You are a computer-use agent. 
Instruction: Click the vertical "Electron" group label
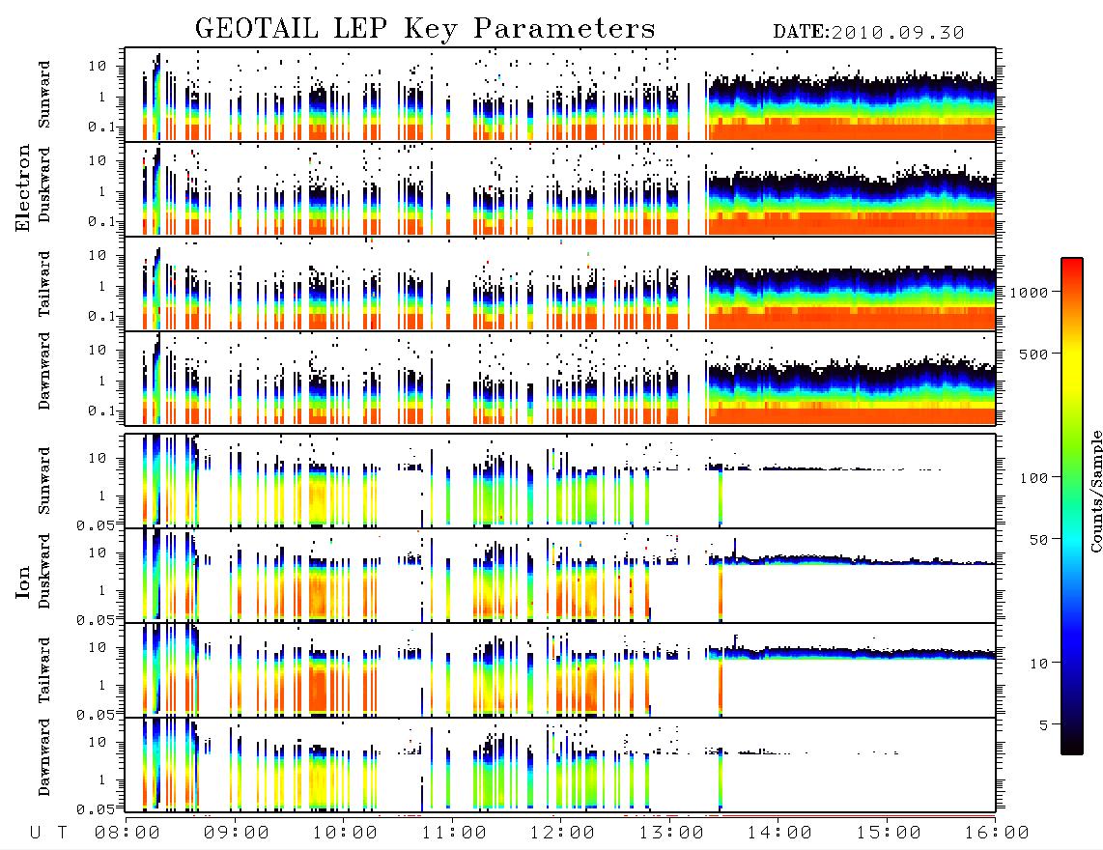(x=23, y=188)
